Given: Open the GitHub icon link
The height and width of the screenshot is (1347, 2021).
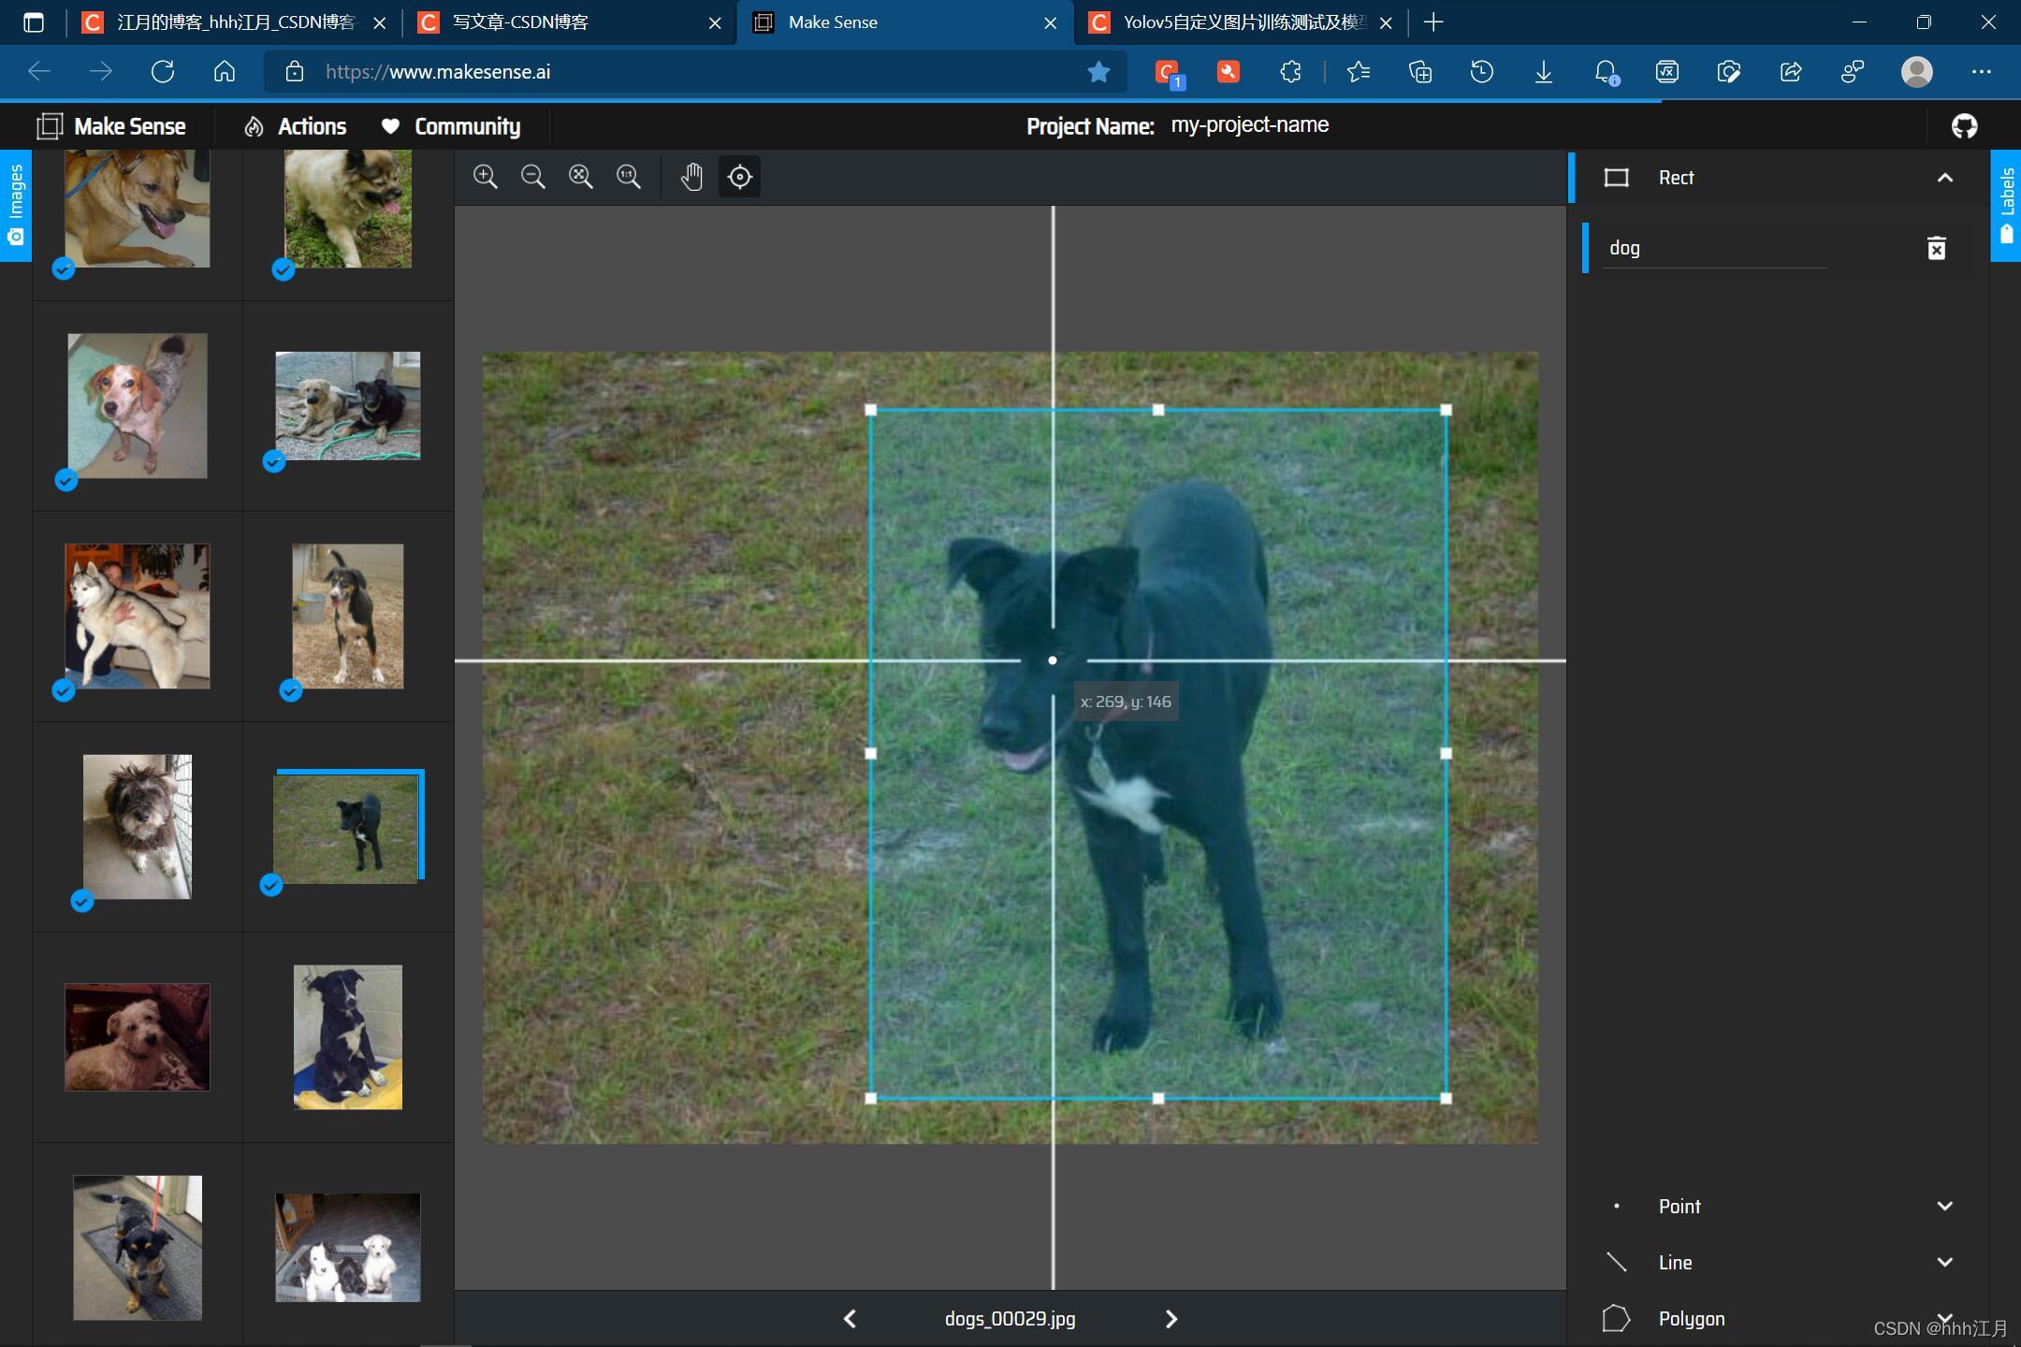Looking at the screenshot, I should [1964, 125].
